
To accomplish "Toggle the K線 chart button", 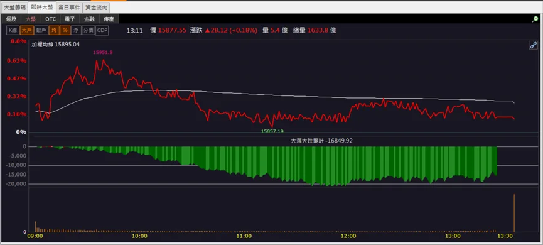I will click(x=13, y=31).
